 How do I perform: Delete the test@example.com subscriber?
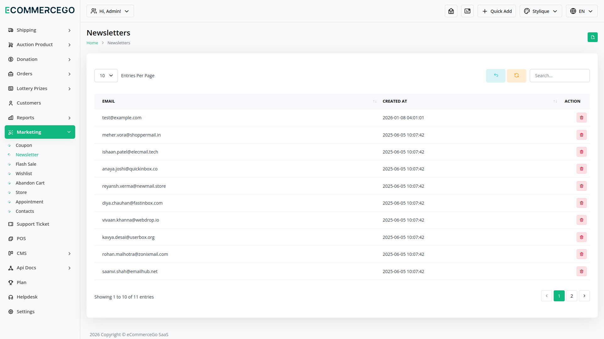point(581,118)
